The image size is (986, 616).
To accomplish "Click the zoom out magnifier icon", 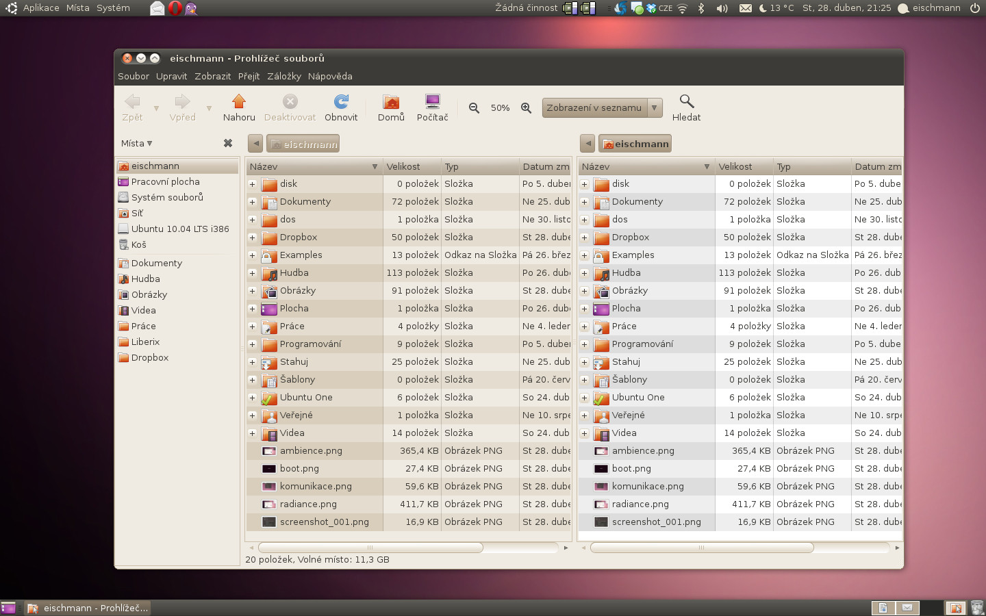I will 474,108.
